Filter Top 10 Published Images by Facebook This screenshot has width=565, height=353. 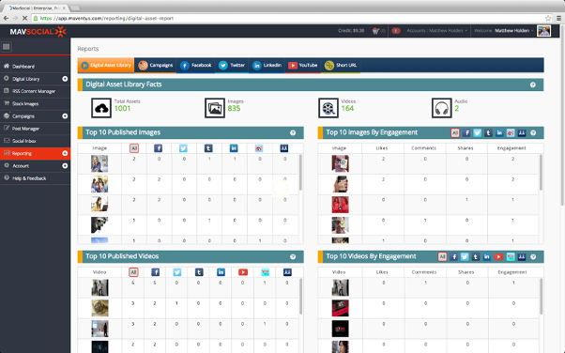(x=158, y=148)
